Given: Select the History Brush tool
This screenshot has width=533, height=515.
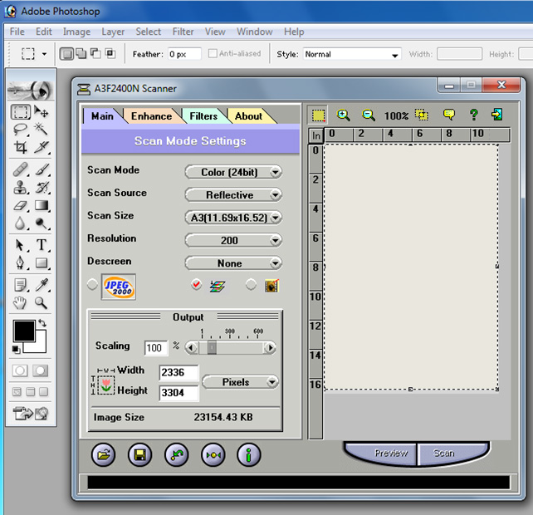Looking at the screenshot, I should 42,188.
